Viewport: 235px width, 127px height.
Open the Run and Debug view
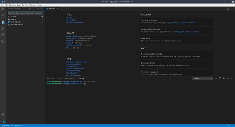coord(3,28)
